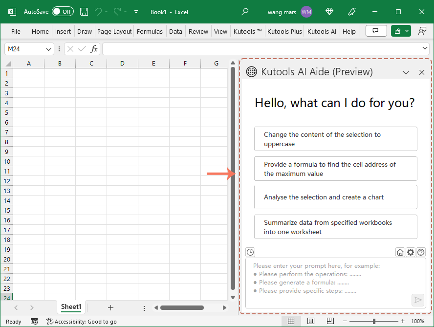Open the Kutools AI Aide settings gear
Viewport: 434px width, 327px height.
click(411, 252)
